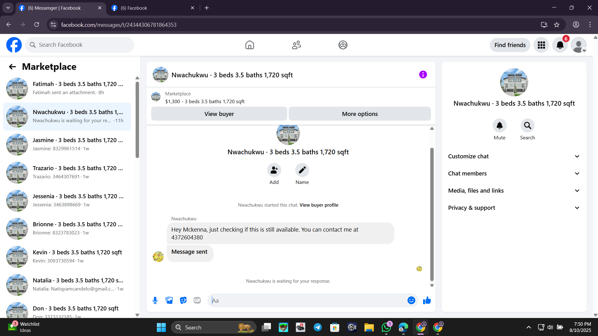Screen dimensions: 598x336
Task: Go to Home feed icon
Action: point(249,45)
